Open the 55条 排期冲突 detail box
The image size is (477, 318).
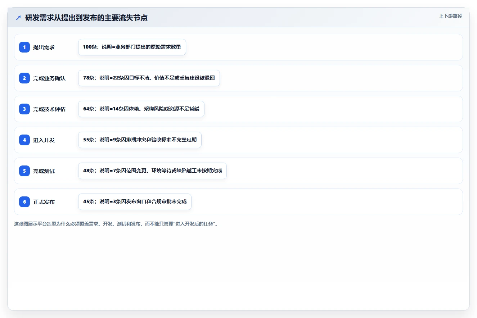pyautogui.click(x=140, y=140)
